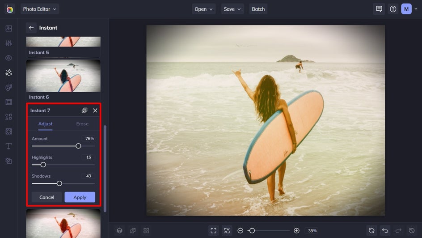This screenshot has width=422, height=238.
Task: Click the surfer photo on canvas
Action: pyautogui.click(x=266, y=120)
